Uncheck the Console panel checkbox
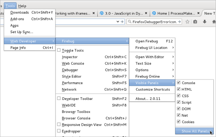216x137 pixels. (x=179, y=83)
